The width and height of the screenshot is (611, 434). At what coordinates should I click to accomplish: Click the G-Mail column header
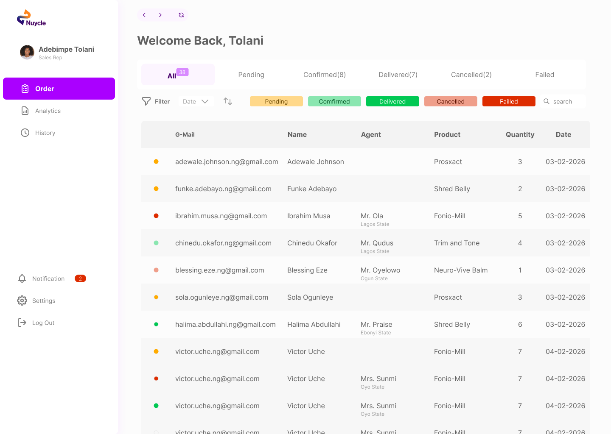(x=185, y=134)
